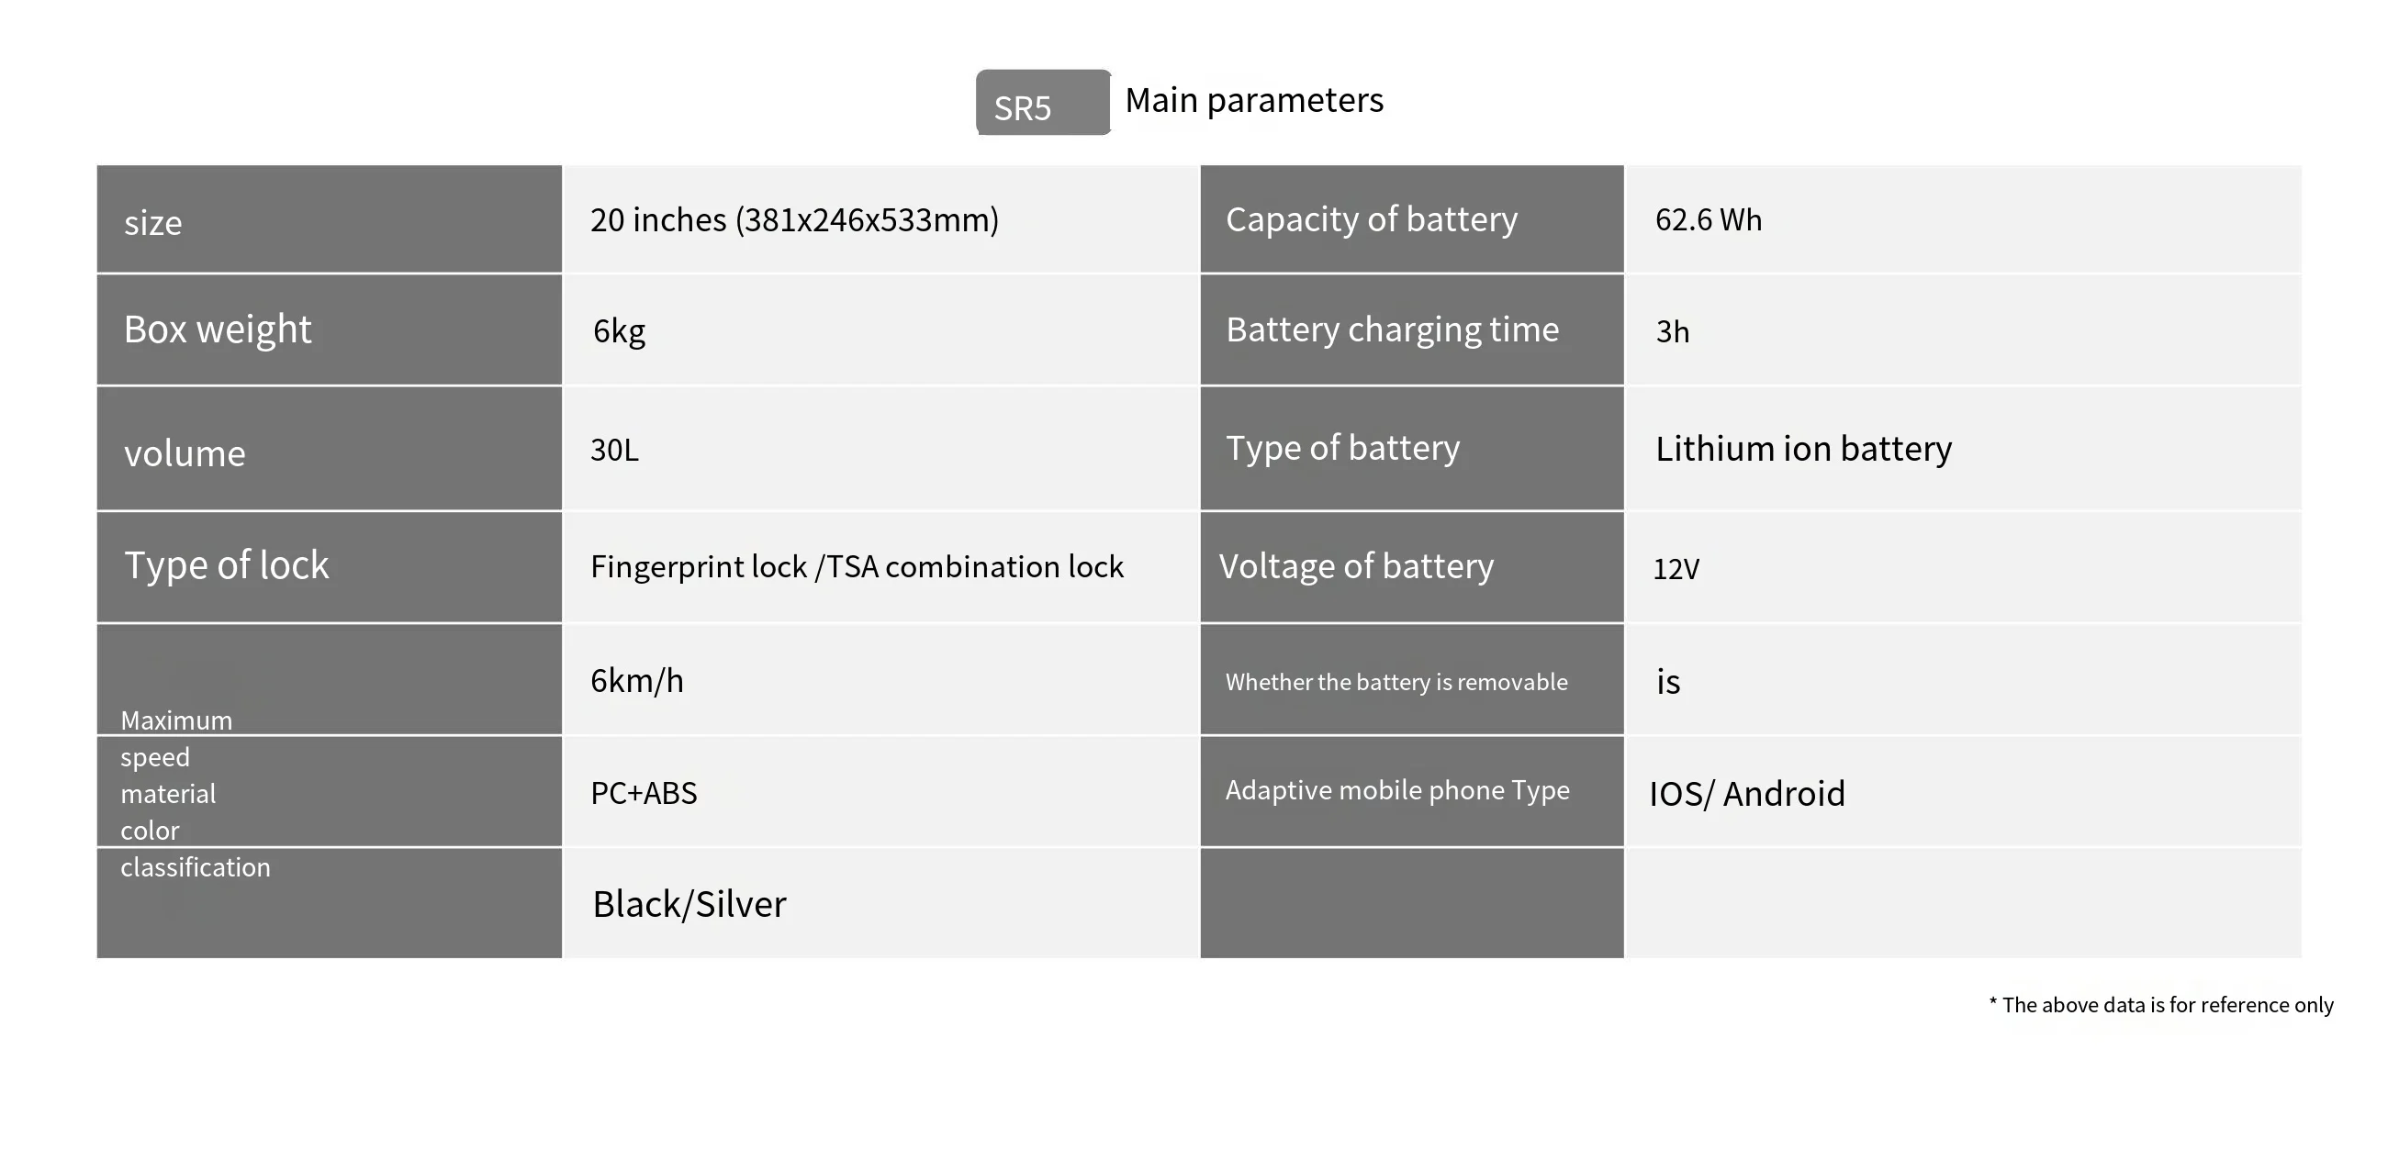The width and height of the screenshot is (2399, 1161).
Task: Select the Box weight label
Action: pos(217,329)
